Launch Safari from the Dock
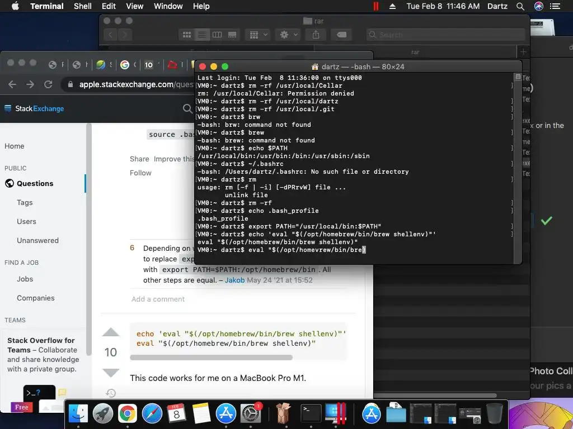This screenshot has width=573, height=429. (152, 414)
